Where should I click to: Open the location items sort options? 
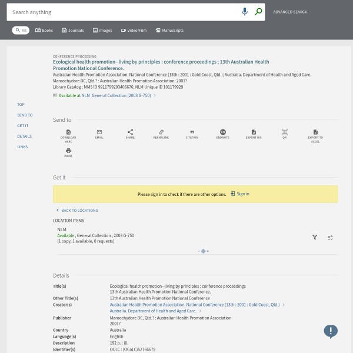click(330, 238)
